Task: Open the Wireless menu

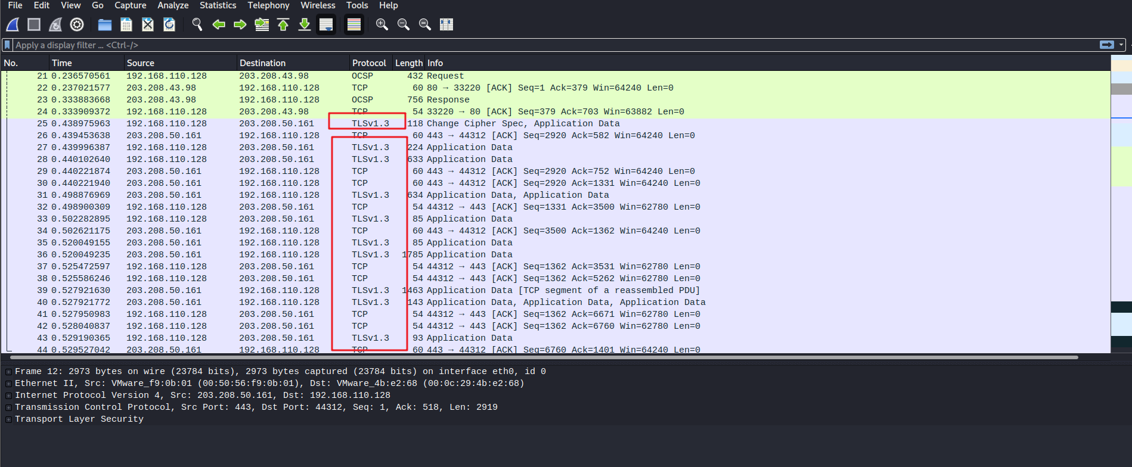Action: pos(318,5)
